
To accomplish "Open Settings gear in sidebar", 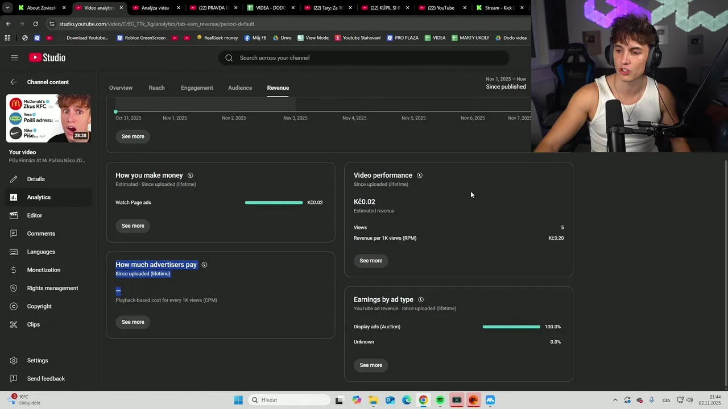I will coord(14,360).
